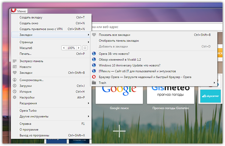225x146 pixels.
Task: Toggle Opera Turbo mode
Action: (x=51, y=110)
